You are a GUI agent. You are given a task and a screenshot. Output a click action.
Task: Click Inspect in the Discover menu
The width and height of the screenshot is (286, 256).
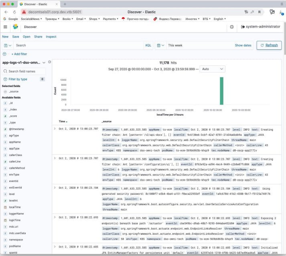[51, 36]
